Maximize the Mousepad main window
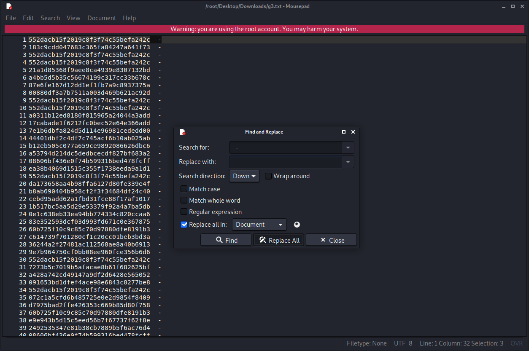This screenshot has height=351, width=529. tap(513, 6)
